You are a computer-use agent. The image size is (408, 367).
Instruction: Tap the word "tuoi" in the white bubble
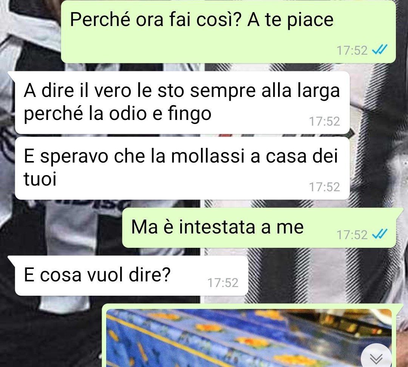point(40,179)
